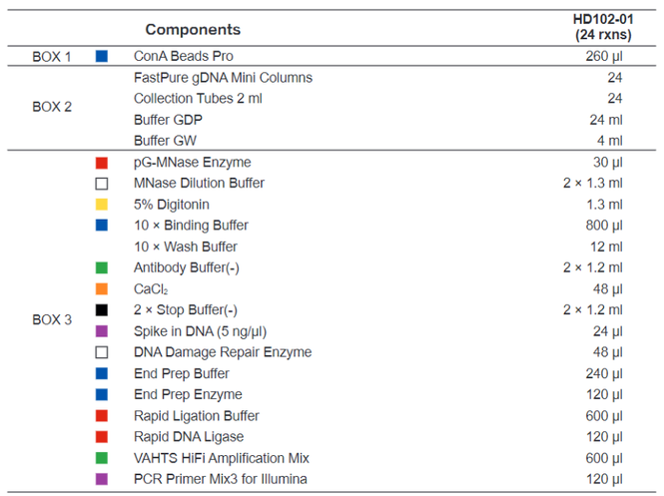Click the 10 × Wash Buffer entry
The image size is (664, 496).
(186, 247)
